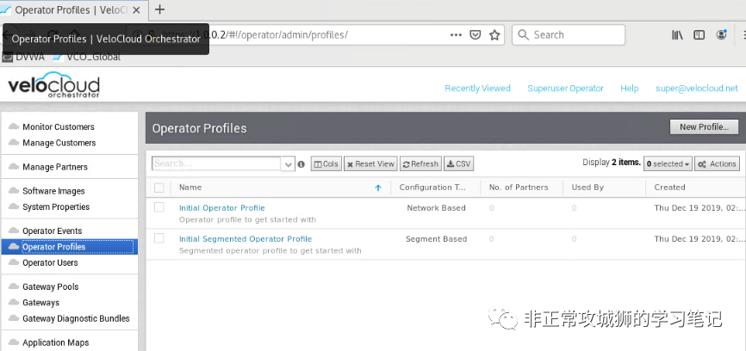The width and height of the screenshot is (746, 351).
Task: Open Initial Operator Profile link
Action: click(221, 208)
